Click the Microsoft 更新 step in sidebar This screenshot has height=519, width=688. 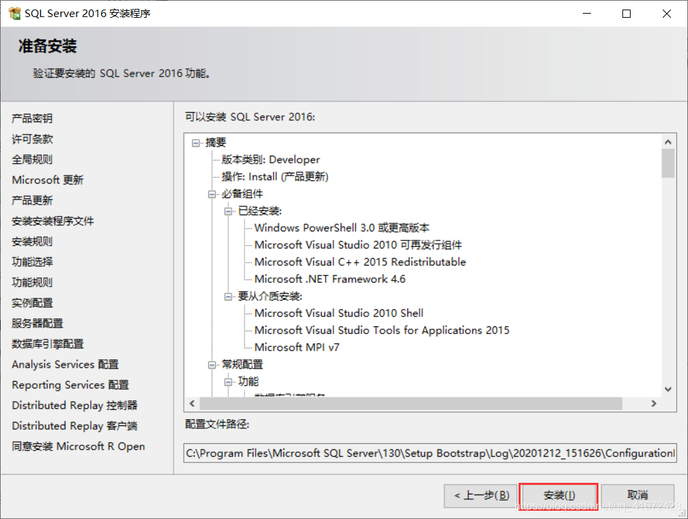pos(47,180)
